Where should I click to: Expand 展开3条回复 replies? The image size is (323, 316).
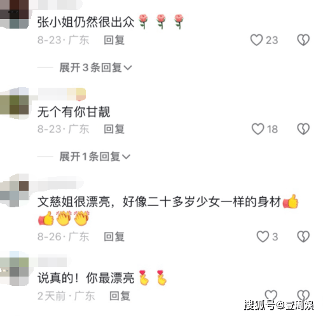tap(95, 67)
